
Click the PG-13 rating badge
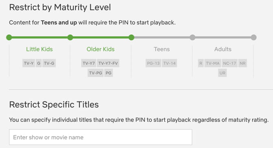click(x=153, y=63)
